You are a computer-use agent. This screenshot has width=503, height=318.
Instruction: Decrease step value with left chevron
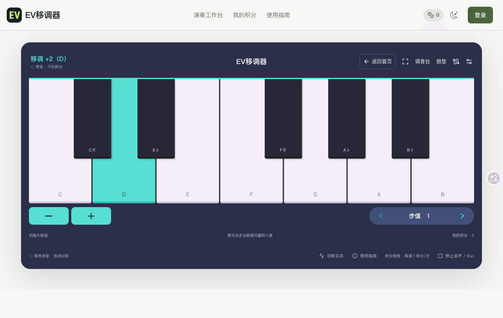(x=381, y=216)
